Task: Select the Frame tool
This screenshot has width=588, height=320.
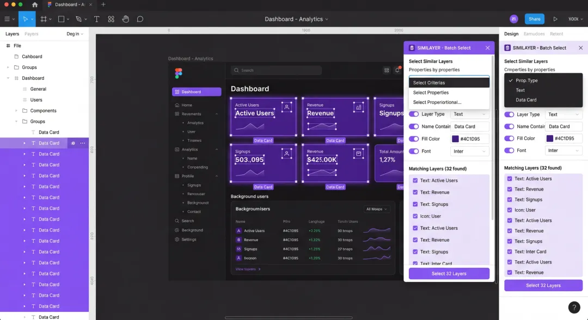Action: coord(44,19)
